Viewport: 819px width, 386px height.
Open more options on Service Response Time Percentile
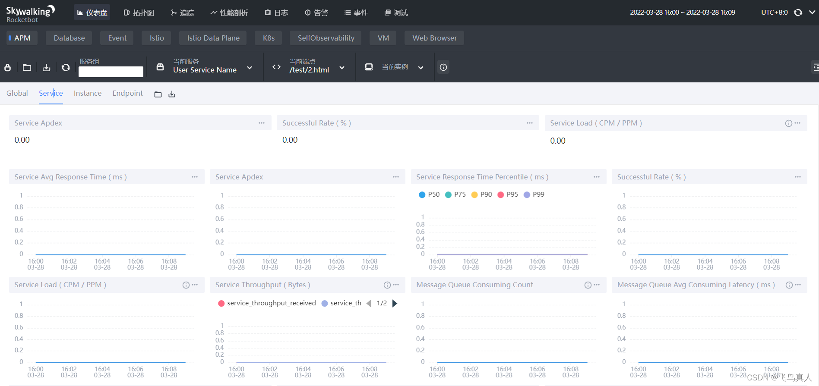coord(597,177)
